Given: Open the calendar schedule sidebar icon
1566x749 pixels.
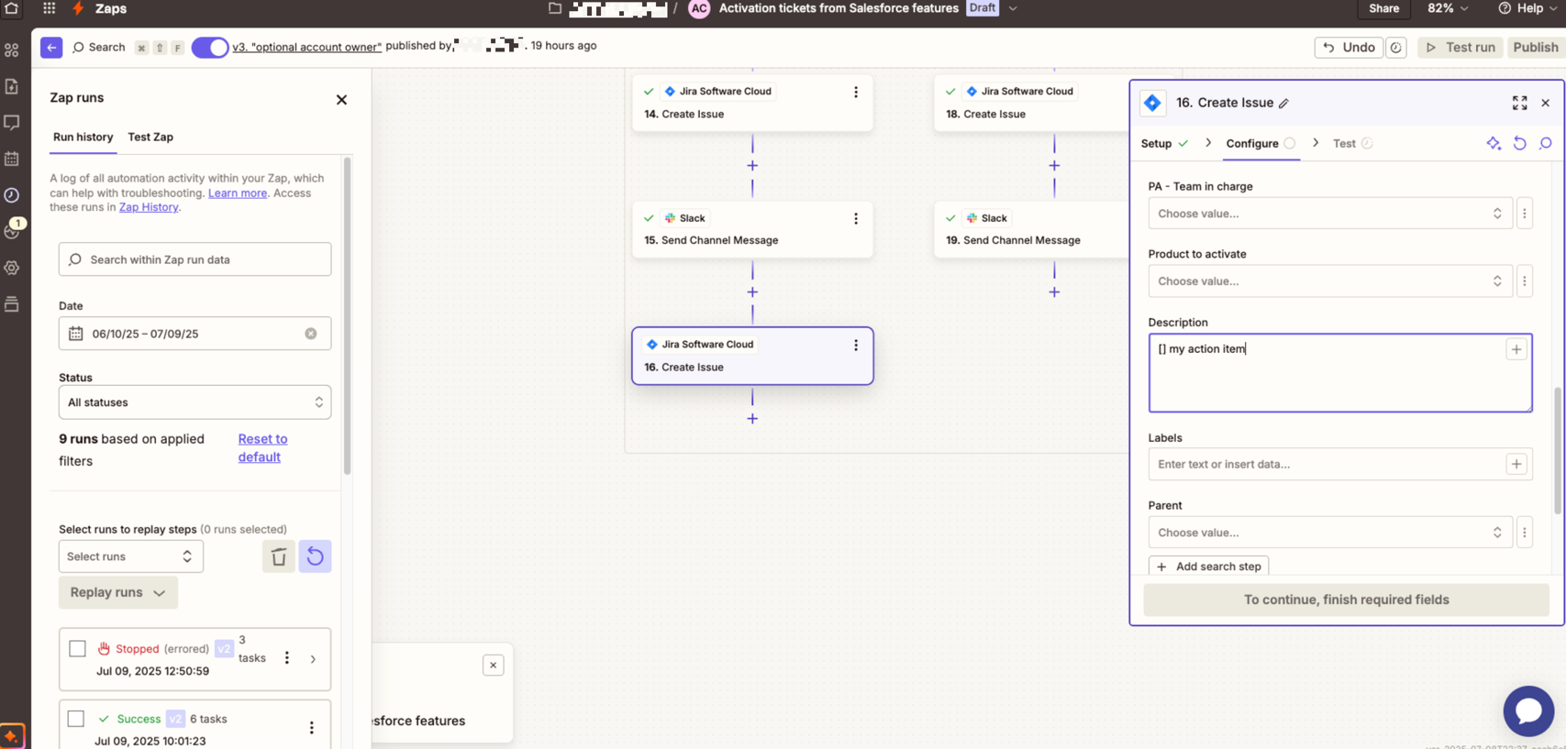Looking at the screenshot, I should coord(12,159).
